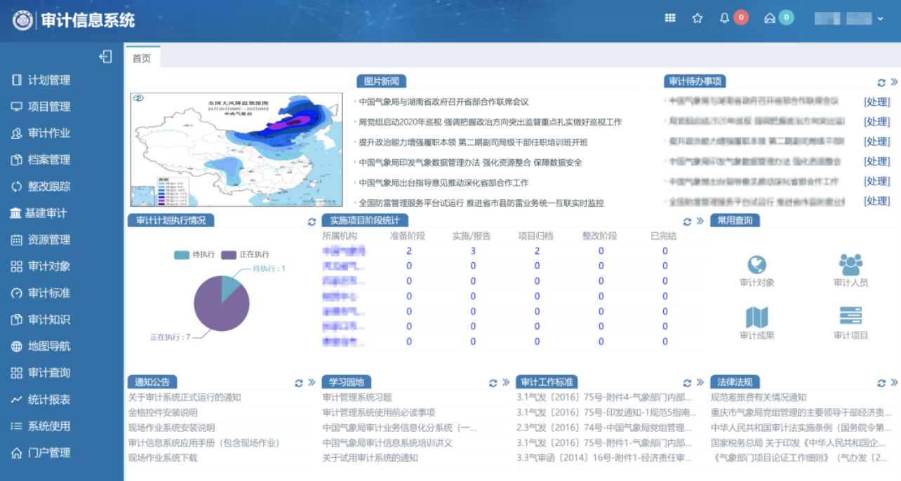Open the mail inbox icon

[770, 18]
